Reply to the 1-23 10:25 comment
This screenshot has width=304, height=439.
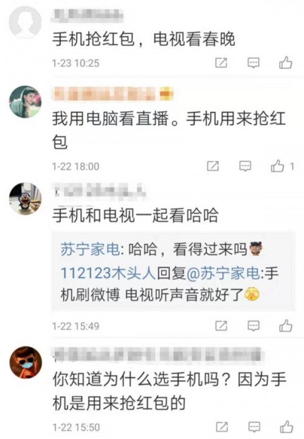pyautogui.click(x=254, y=63)
